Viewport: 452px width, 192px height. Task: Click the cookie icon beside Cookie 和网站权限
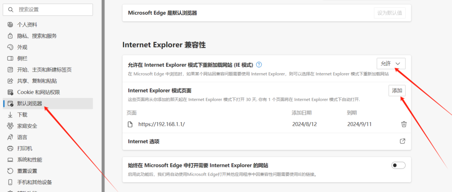pos(10,92)
